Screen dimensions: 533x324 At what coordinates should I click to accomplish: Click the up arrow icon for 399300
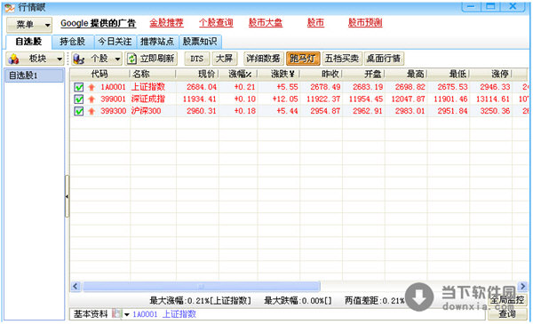[91, 111]
